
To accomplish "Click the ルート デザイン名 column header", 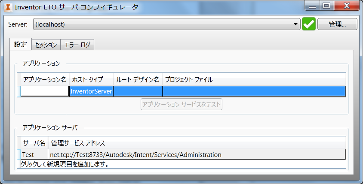I will [138, 79].
